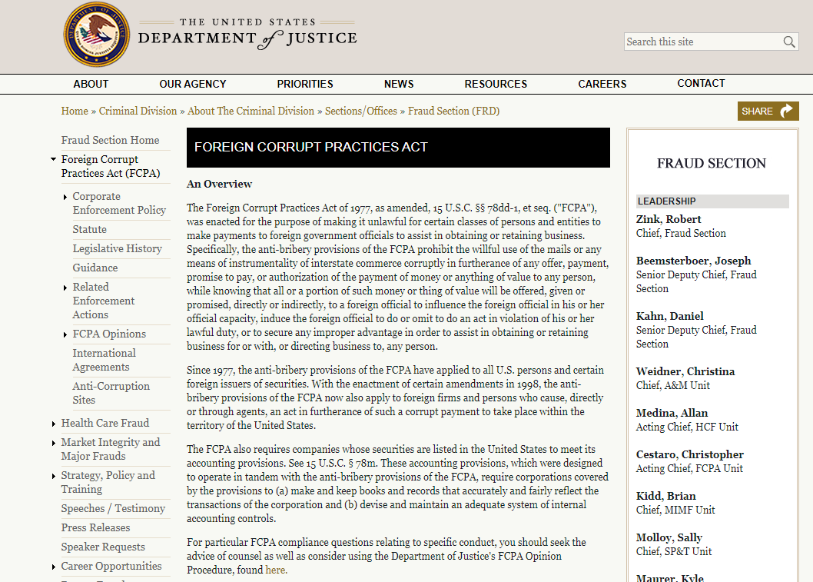Open Career Opportunities sidebar link
Image resolution: width=813 pixels, height=582 pixels.
coord(111,566)
